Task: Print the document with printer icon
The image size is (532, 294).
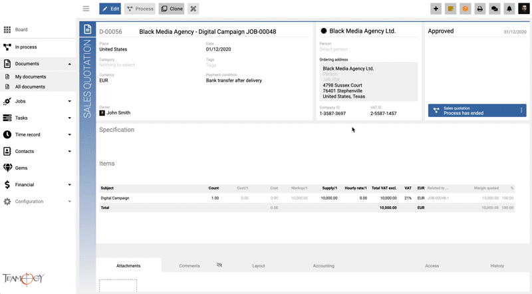Action: click(479, 9)
